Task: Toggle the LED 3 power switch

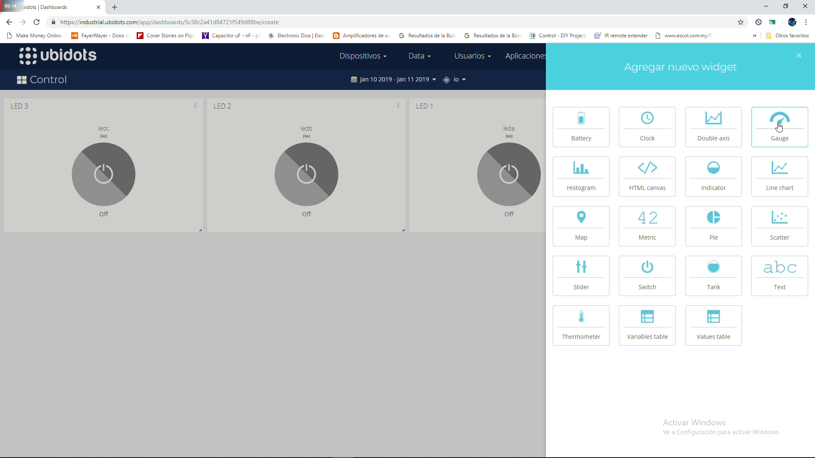Action: 103,174
